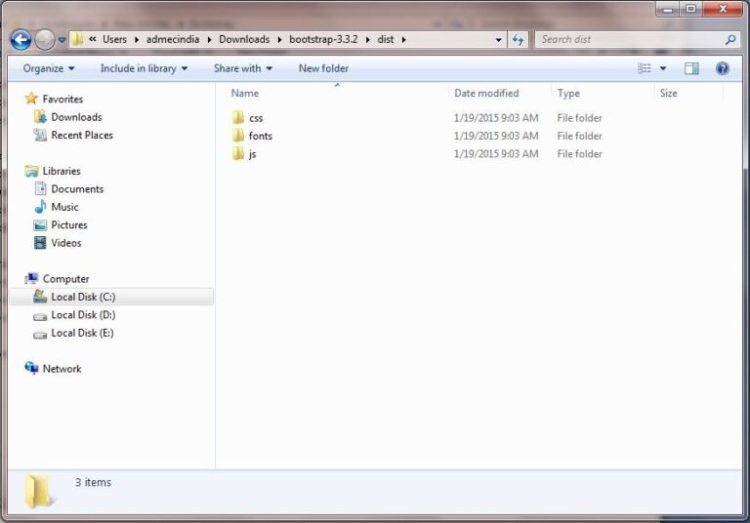Screen dimensions: 750x523
Task: Click the Get help question mark icon
Action: pos(722,68)
